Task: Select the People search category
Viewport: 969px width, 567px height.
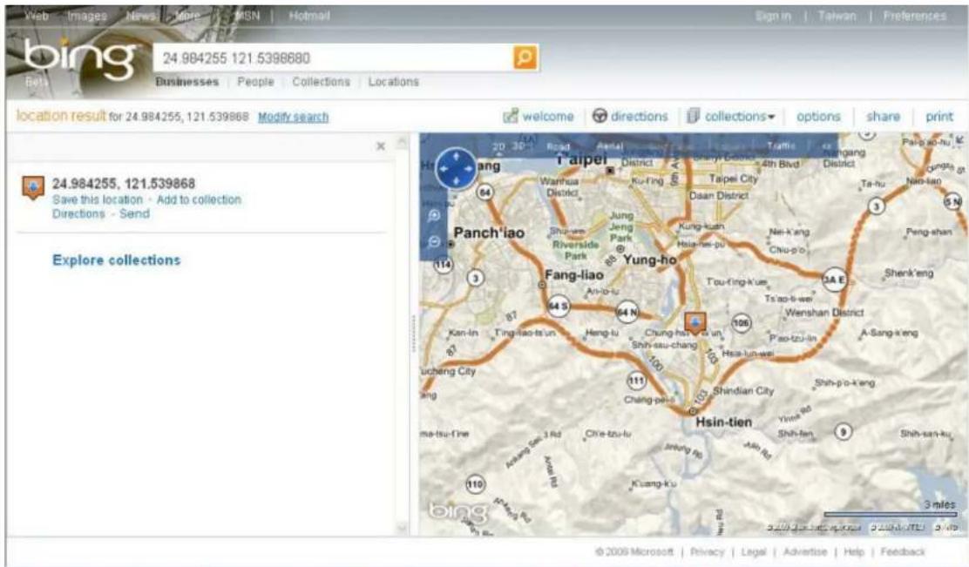Action: 255,82
